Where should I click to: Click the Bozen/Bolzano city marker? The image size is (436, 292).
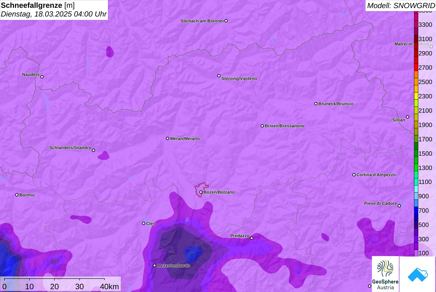pos(201,192)
